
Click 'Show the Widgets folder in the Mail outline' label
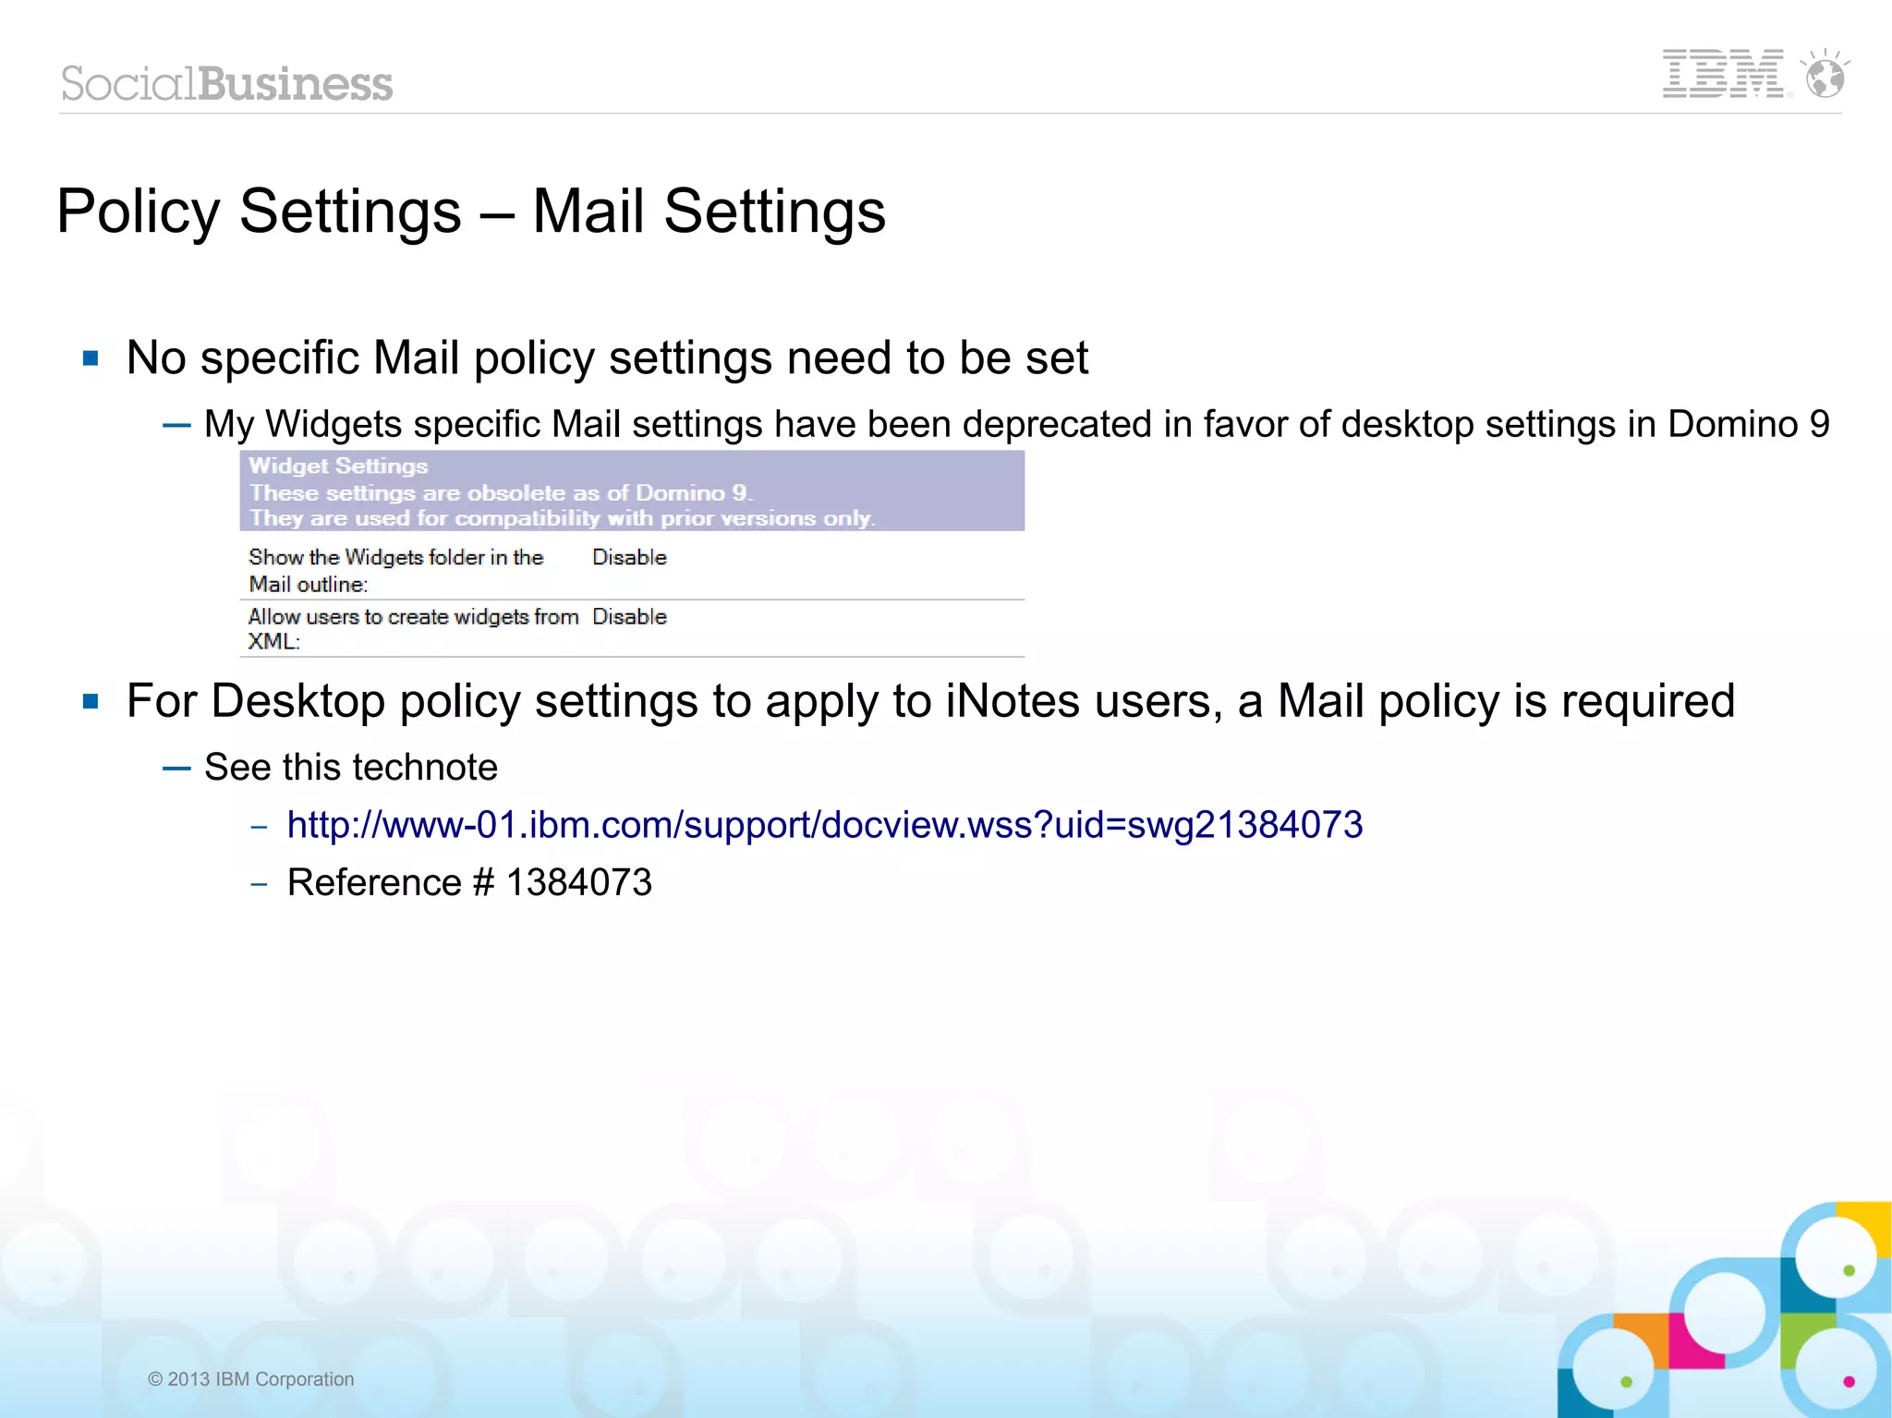pos(395,570)
